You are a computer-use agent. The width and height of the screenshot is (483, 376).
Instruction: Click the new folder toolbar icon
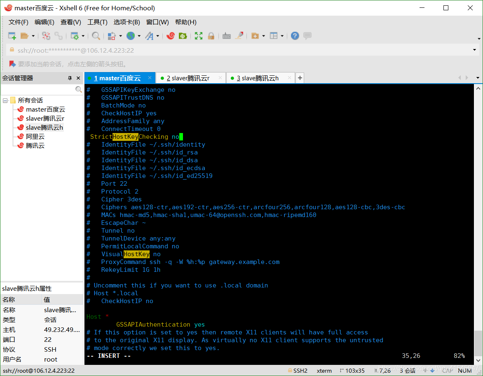pyautogui.click(x=255, y=36)
